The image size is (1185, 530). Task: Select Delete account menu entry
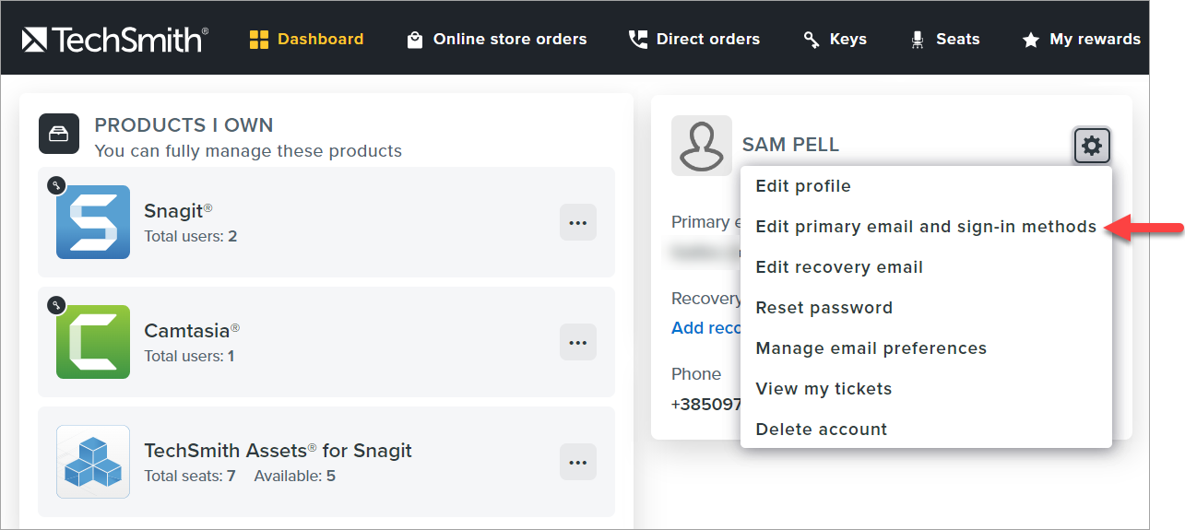click(x=821, y=430)
